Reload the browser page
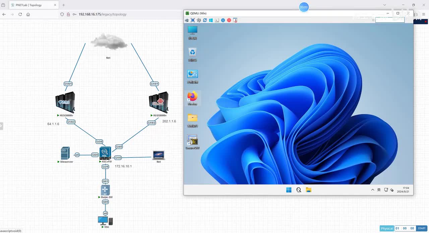Image resolution: width=429 pixels, height=233 pixels. (x=20, y=14)
